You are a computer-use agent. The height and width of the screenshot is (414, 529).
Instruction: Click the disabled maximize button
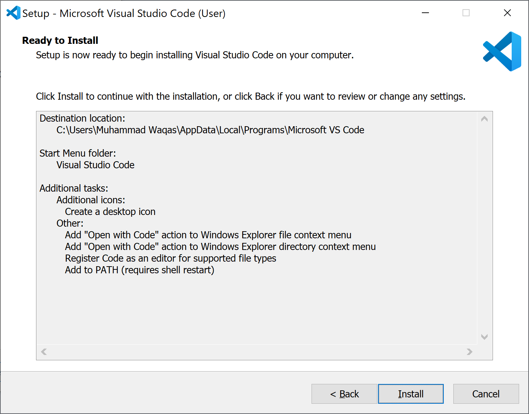(x=466, y=13)
